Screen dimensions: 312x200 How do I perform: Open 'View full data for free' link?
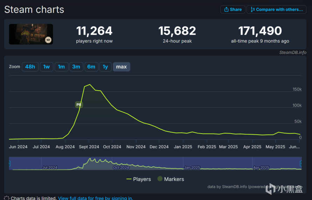96,198
